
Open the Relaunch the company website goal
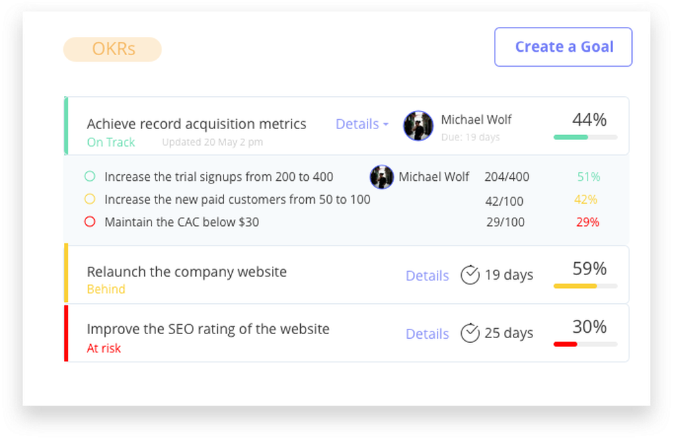(x=186, y=272)
